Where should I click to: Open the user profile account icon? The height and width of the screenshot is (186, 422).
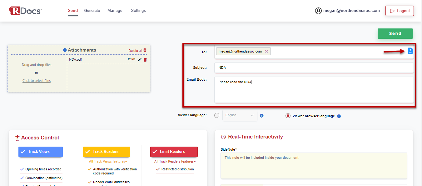point(318,10)
